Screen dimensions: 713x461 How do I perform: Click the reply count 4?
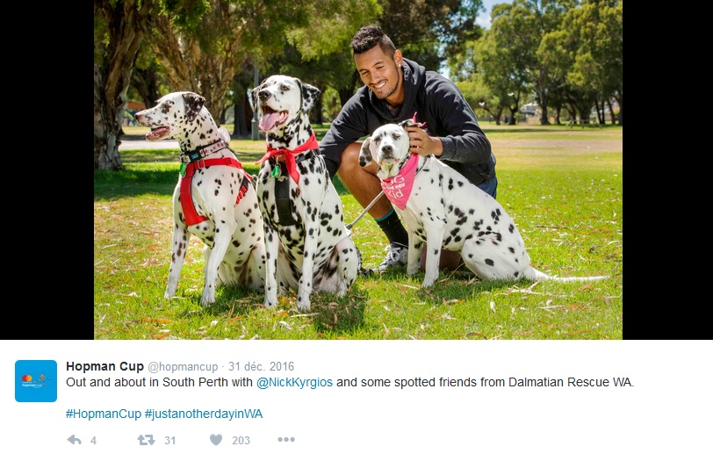click(93, 440)
